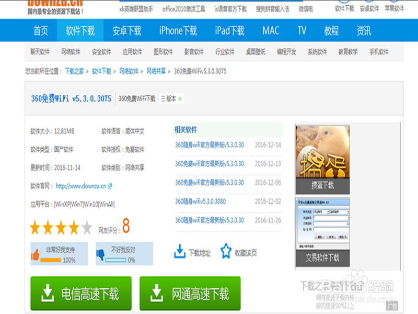The image size is (418, 314).
Task: Click 网络软件 breadcrumb link
Action: (129, 71)
